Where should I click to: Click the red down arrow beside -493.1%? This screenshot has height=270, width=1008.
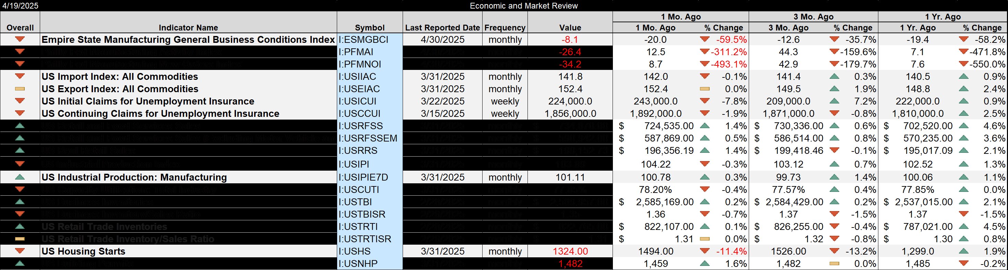coord(705,64)
